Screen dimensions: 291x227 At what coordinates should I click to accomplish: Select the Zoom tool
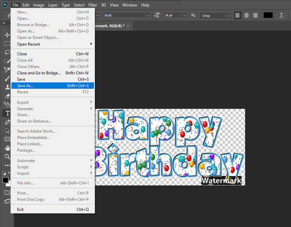[x=7, y=157]
